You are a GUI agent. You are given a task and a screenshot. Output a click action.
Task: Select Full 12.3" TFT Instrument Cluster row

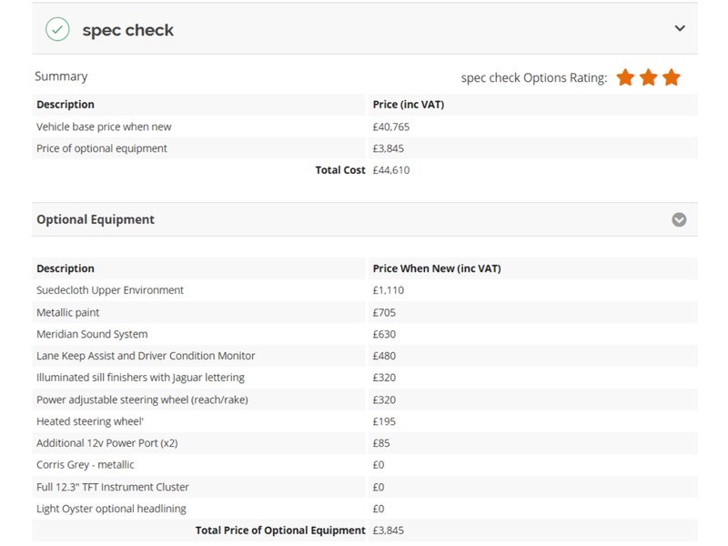tap(365, 487)
